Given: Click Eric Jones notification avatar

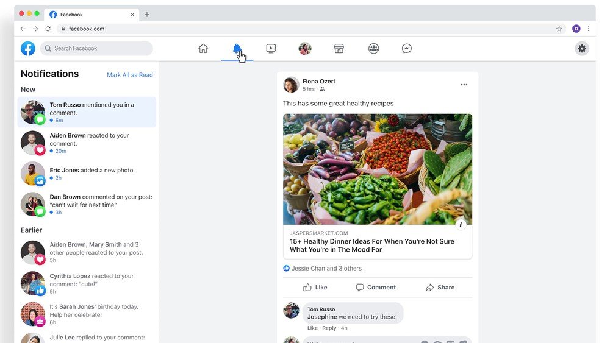Looking at the screenshot, I should click(33, 174).
